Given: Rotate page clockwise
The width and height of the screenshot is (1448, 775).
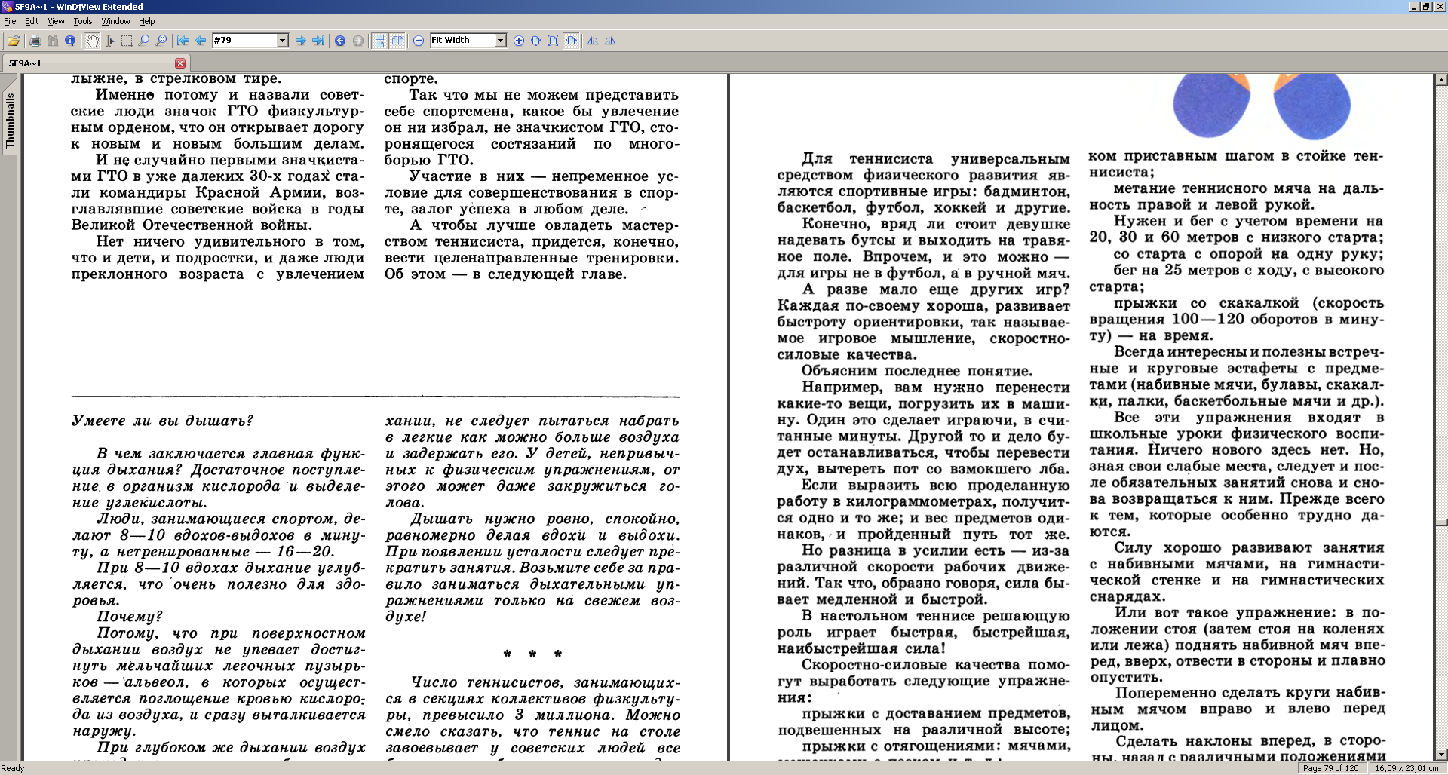Looking at the screenshot, I should 610,41.
